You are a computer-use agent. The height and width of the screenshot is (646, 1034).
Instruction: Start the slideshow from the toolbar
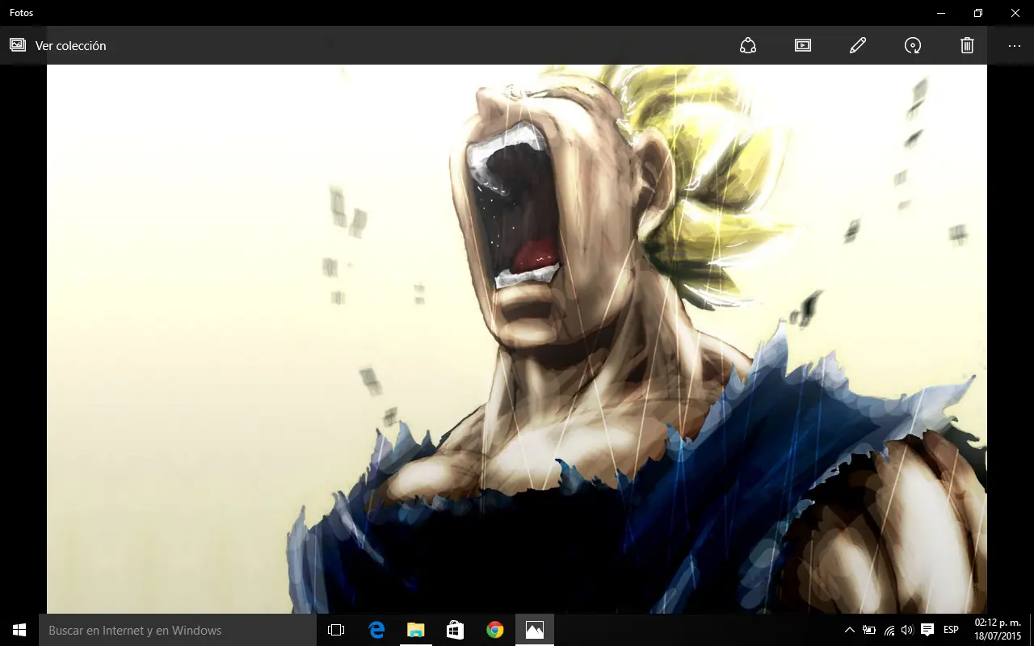tap(802, 45)
